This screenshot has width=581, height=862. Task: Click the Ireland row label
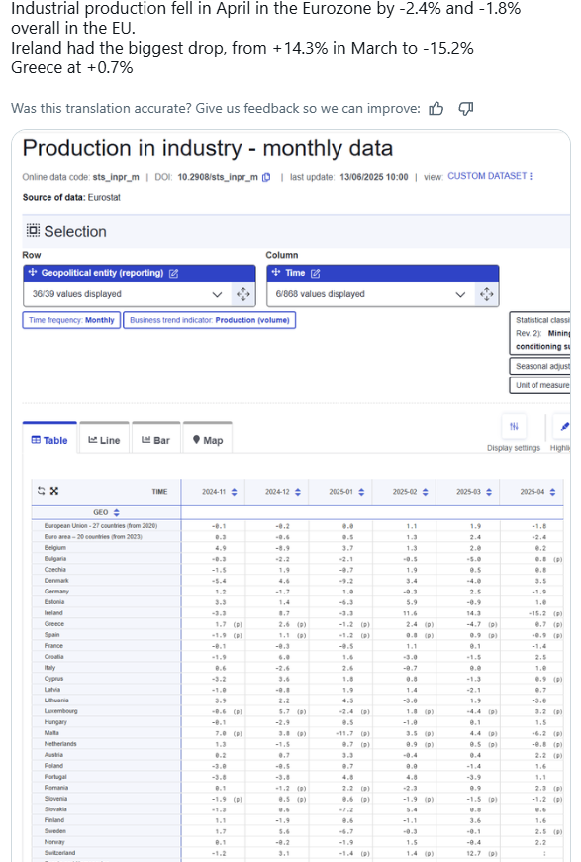click(53, 613)
